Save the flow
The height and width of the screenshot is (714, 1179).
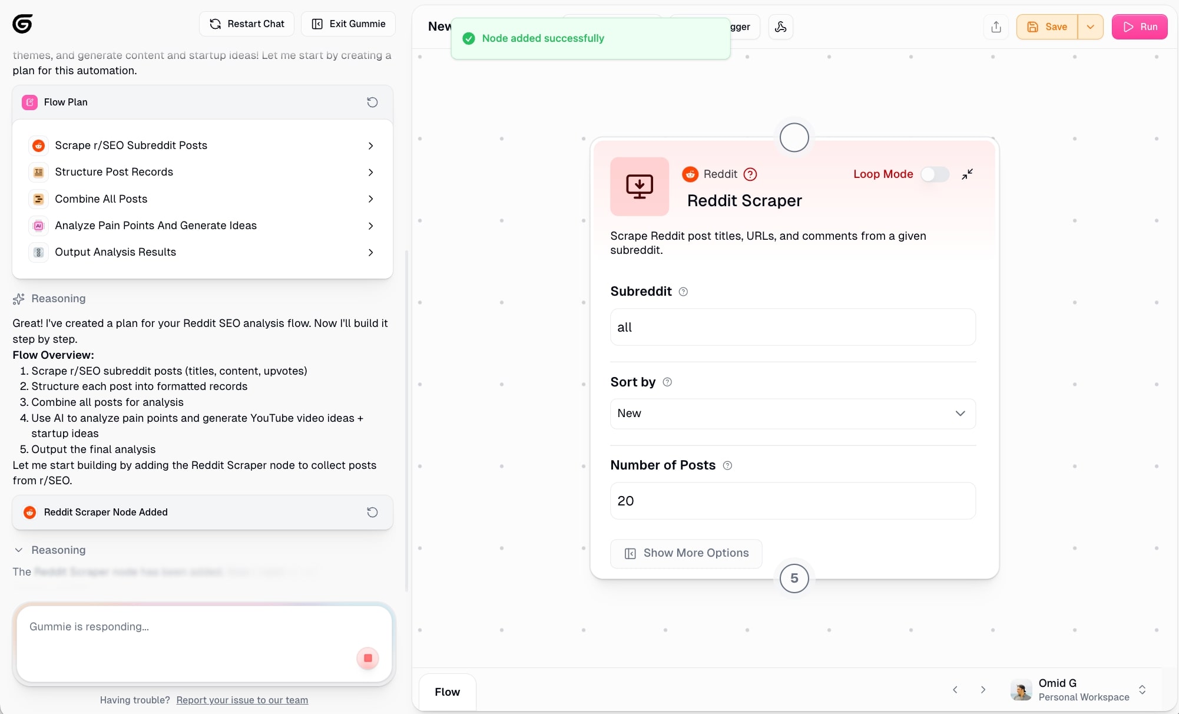pos(1047,27)
